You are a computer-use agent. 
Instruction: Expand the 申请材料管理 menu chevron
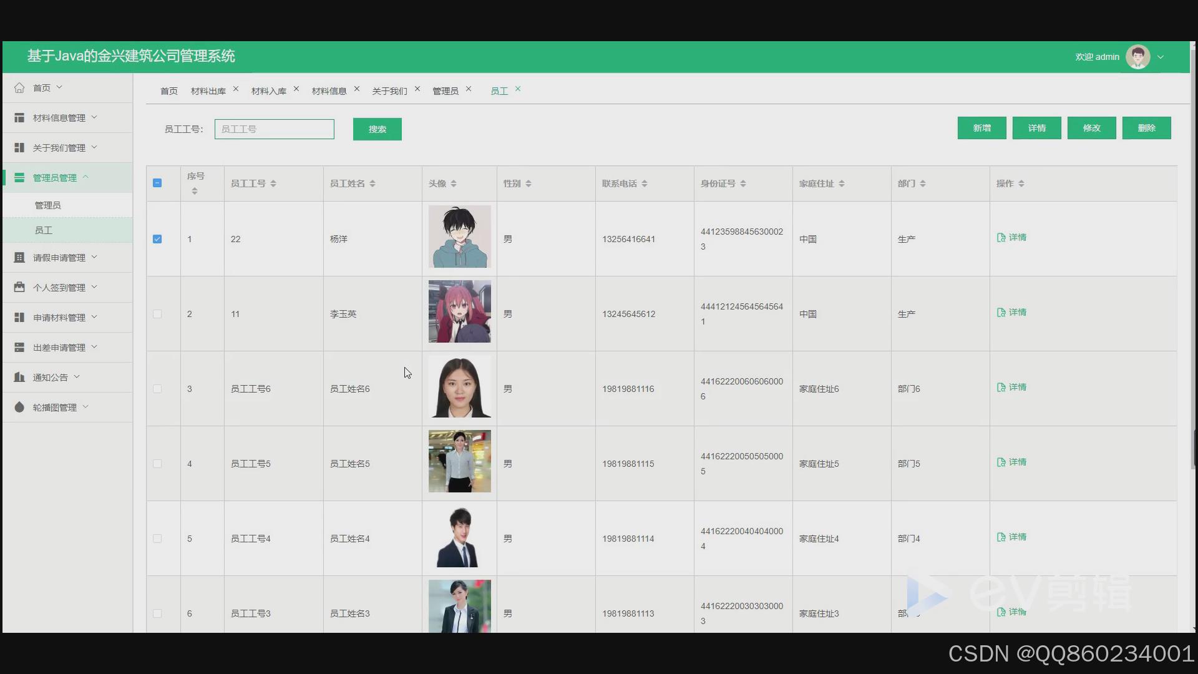tap(94, 317)
